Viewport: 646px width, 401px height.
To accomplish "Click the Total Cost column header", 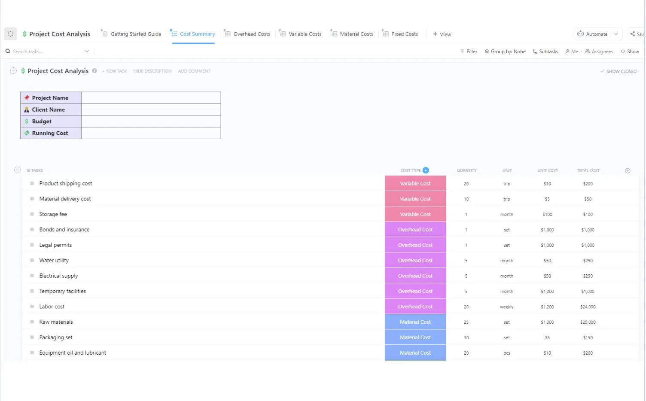I will tap(588, 170).
